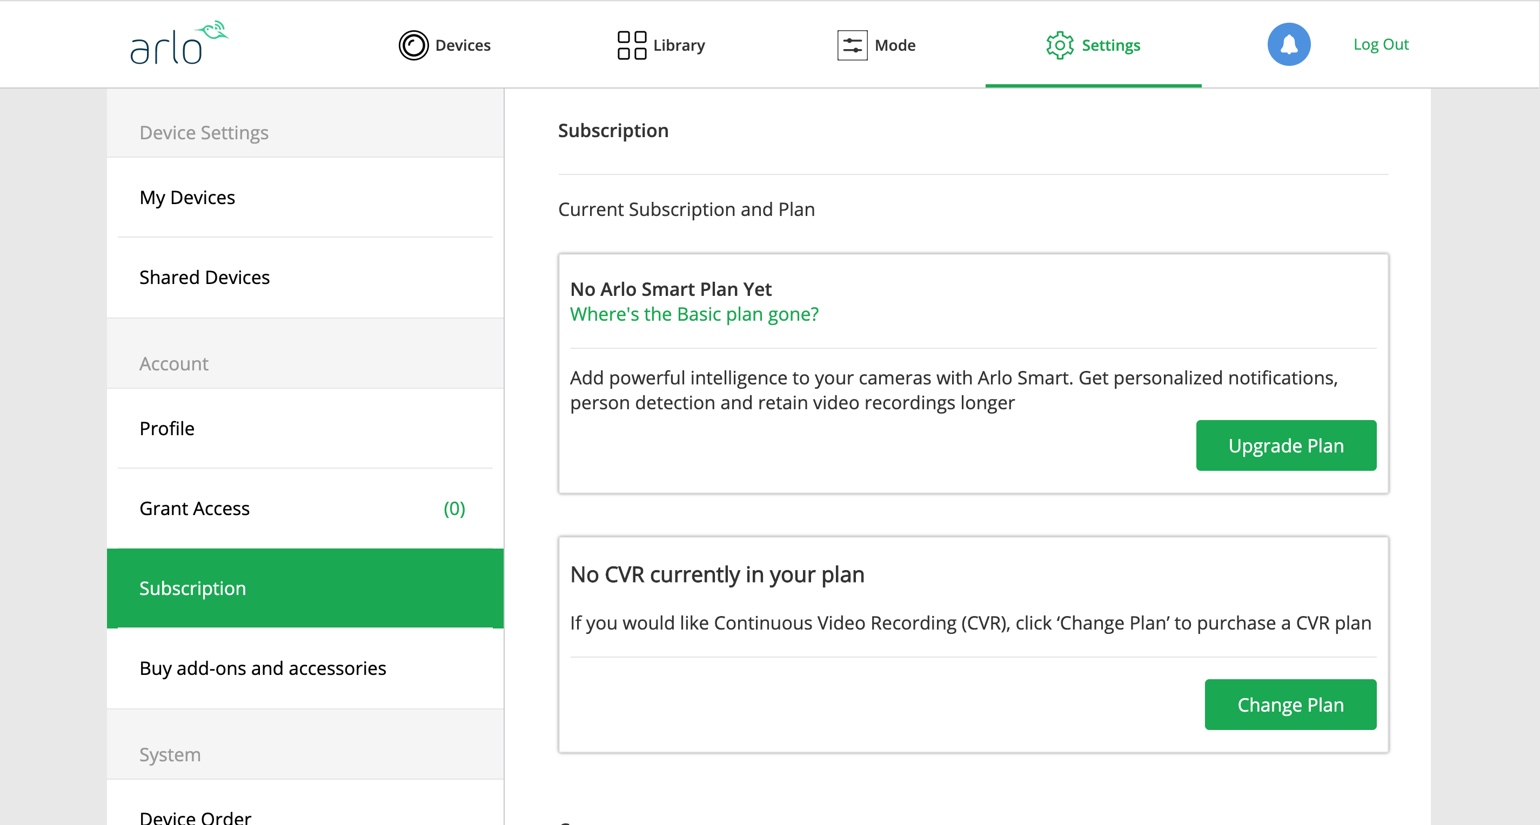The image size is (1540, 825).
Task: Go to the Mode tab
Action: (894, 45)
